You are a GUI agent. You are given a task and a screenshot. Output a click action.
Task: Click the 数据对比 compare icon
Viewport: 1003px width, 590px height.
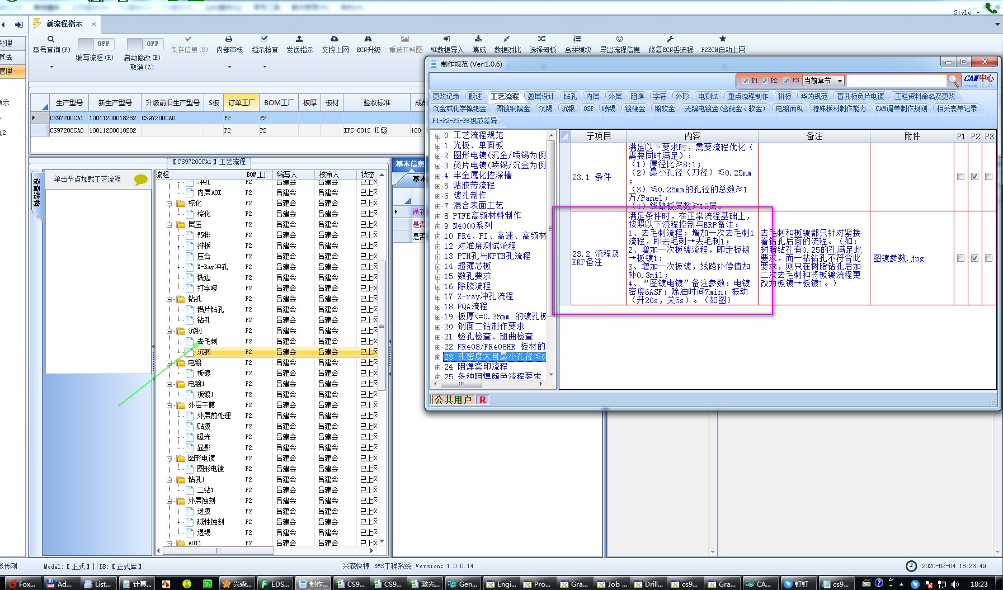(x=506, y=39)
